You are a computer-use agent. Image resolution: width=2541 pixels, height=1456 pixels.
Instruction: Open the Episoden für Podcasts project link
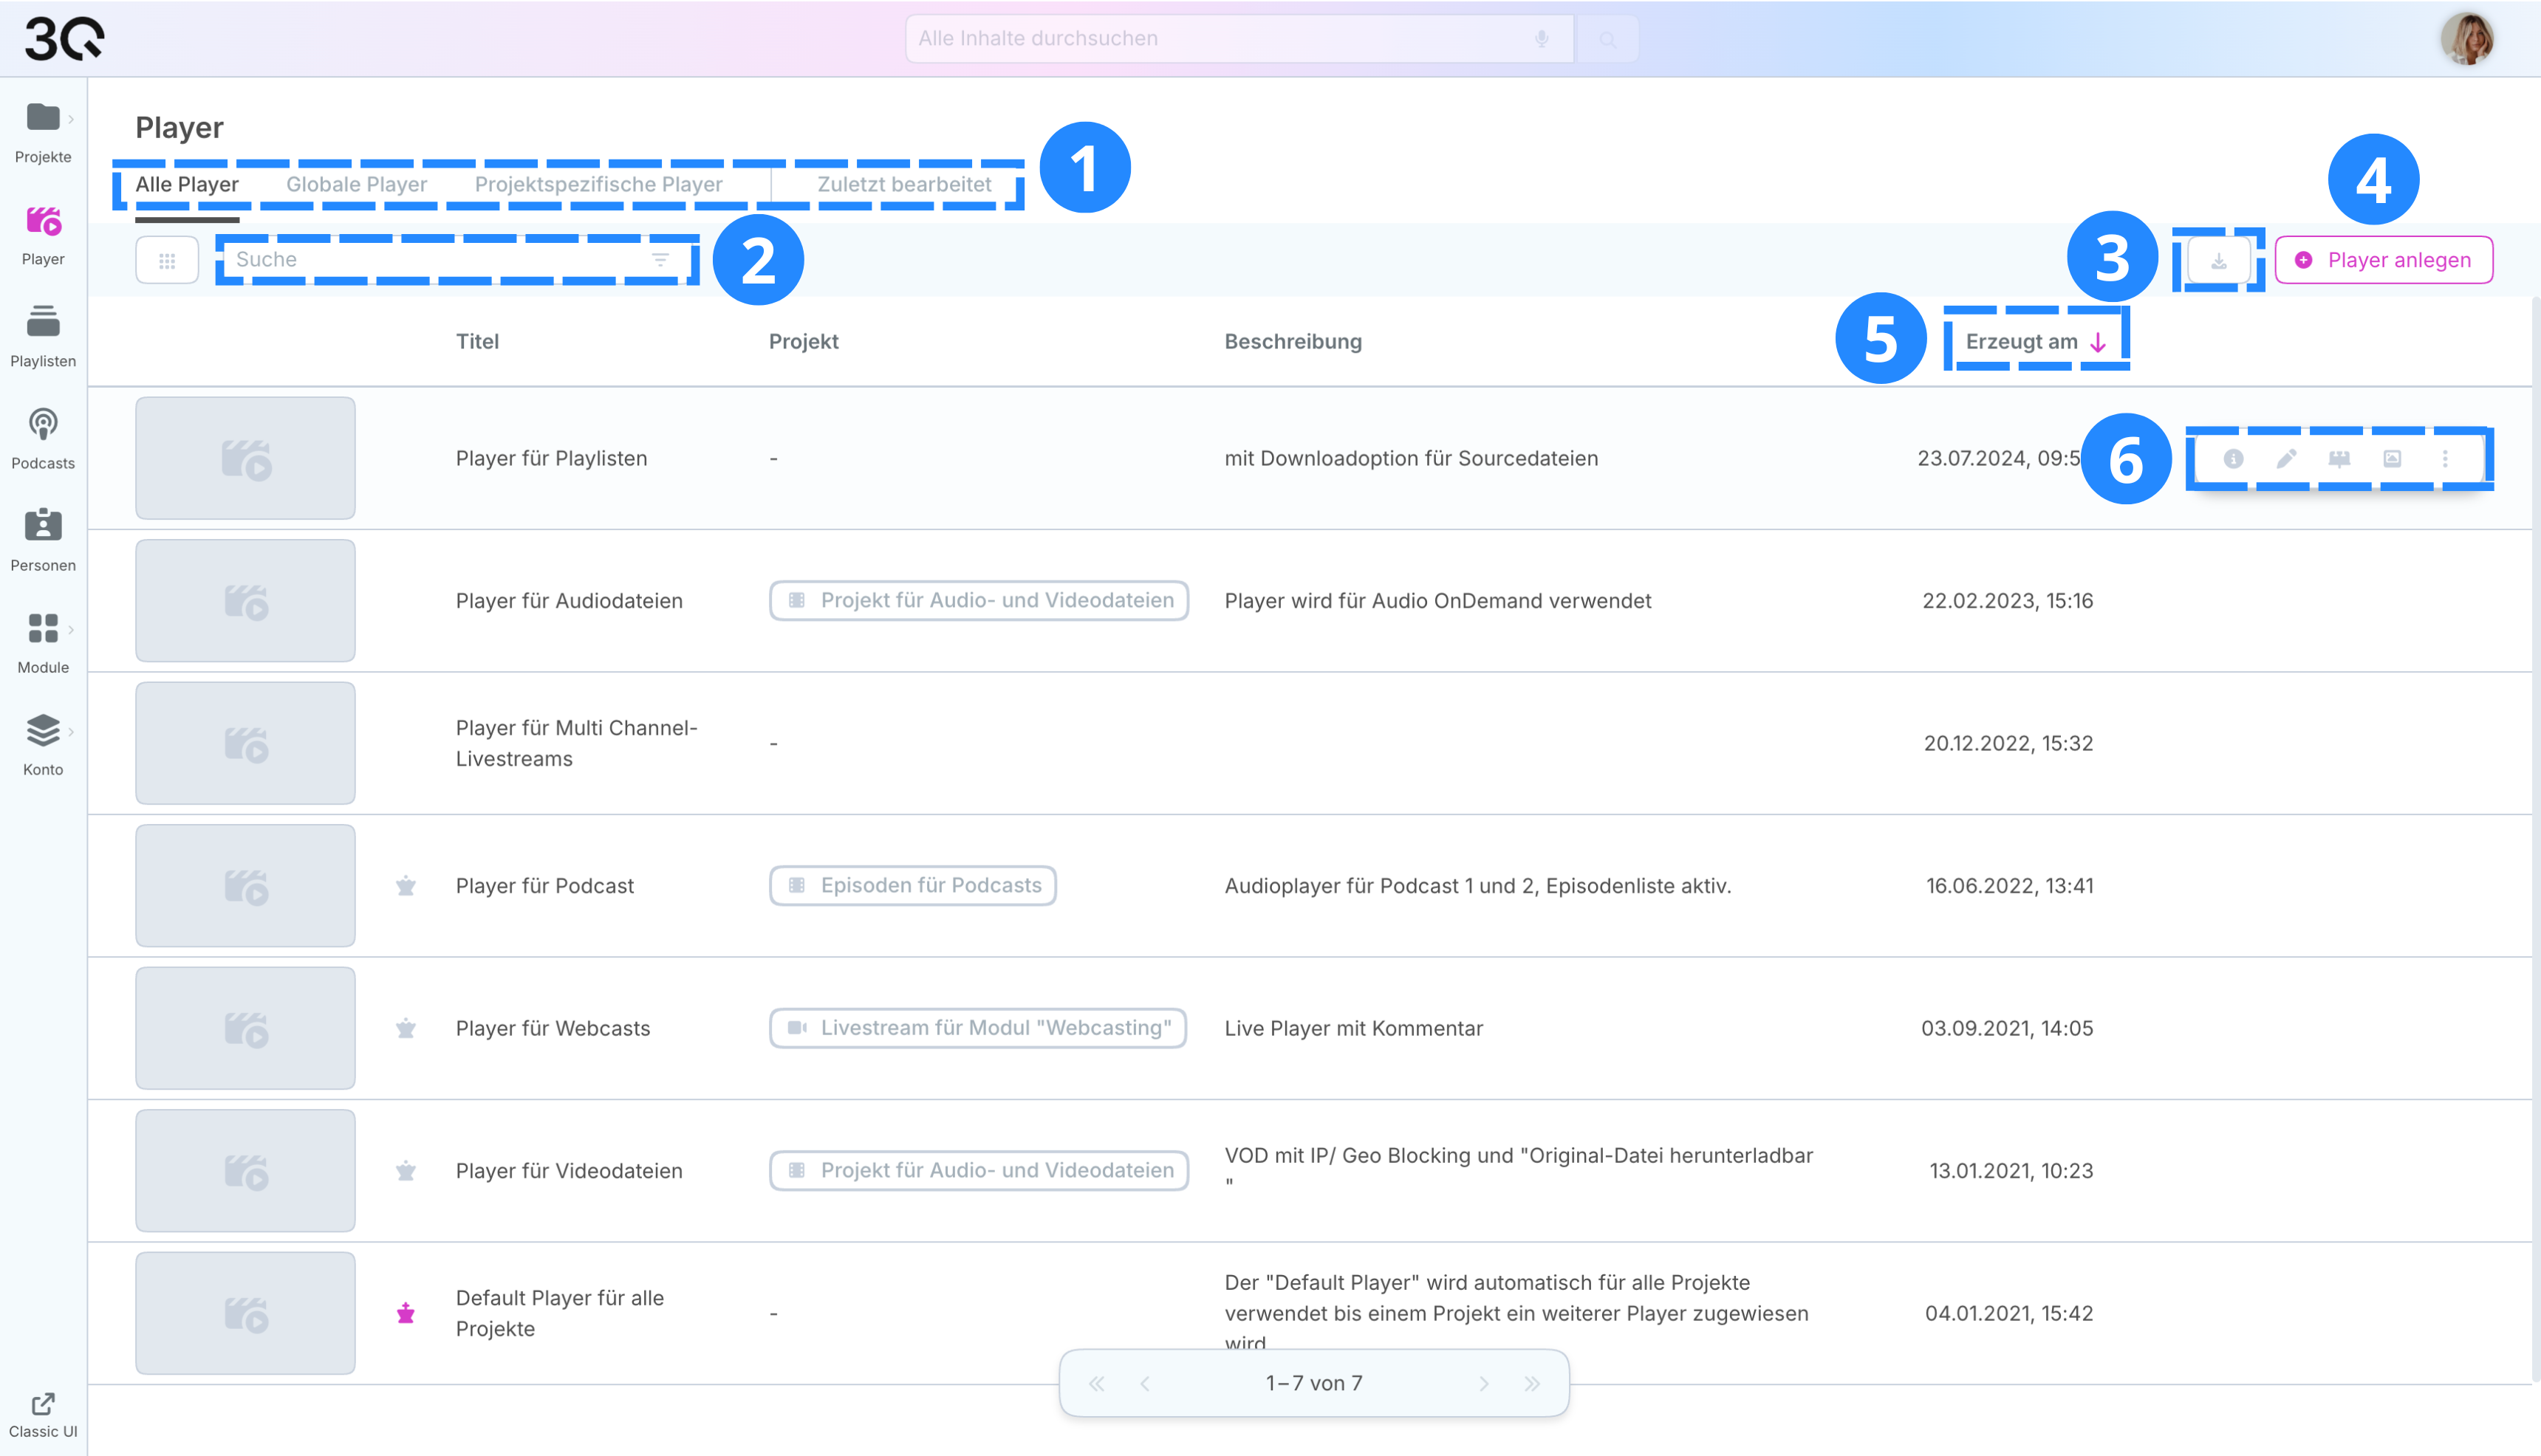point(912,886)
